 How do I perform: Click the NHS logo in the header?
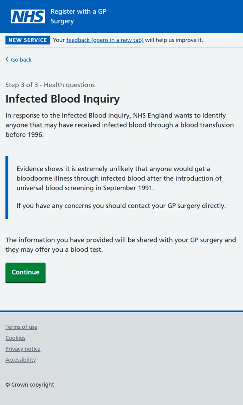(x=28, y=16)
